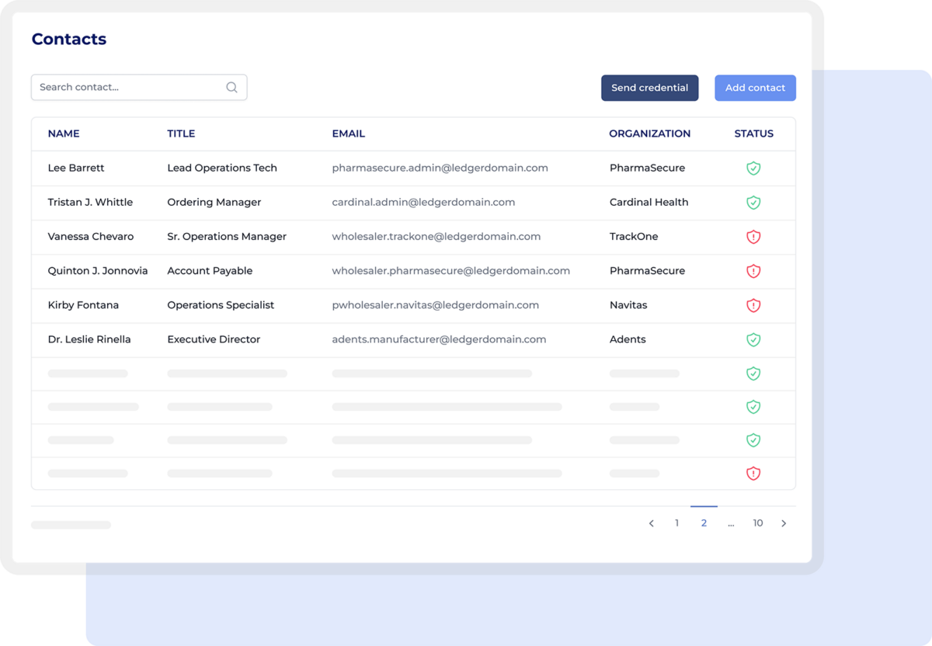Sort by the STATUS column header

753,134
